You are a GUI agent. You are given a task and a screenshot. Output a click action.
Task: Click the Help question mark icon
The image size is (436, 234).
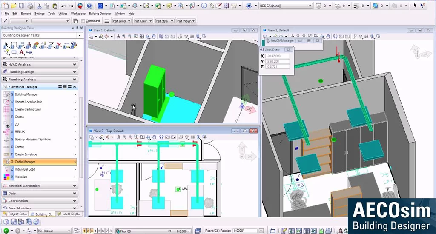pos(89,6)
